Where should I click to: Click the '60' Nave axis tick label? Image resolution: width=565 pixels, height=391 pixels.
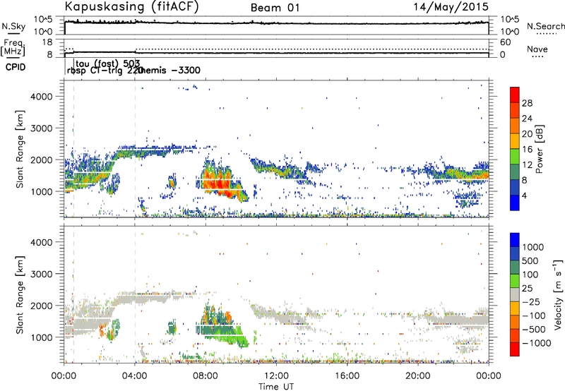pos(505,42)
